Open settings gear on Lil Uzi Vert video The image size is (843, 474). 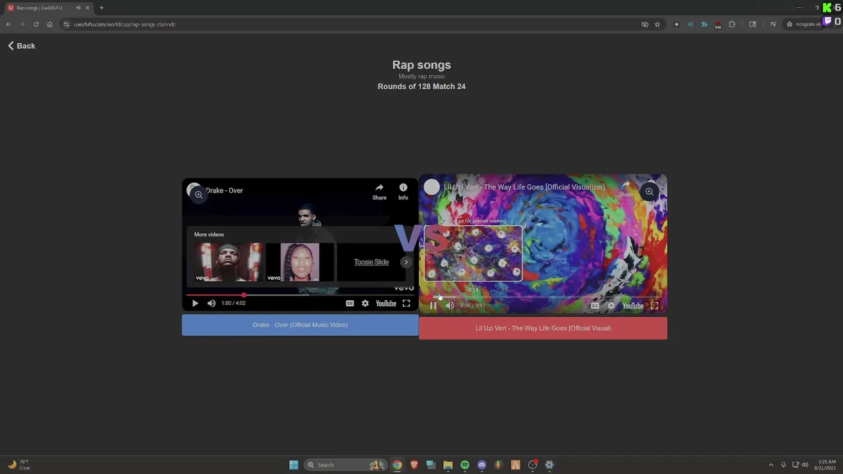click(611, 305)
